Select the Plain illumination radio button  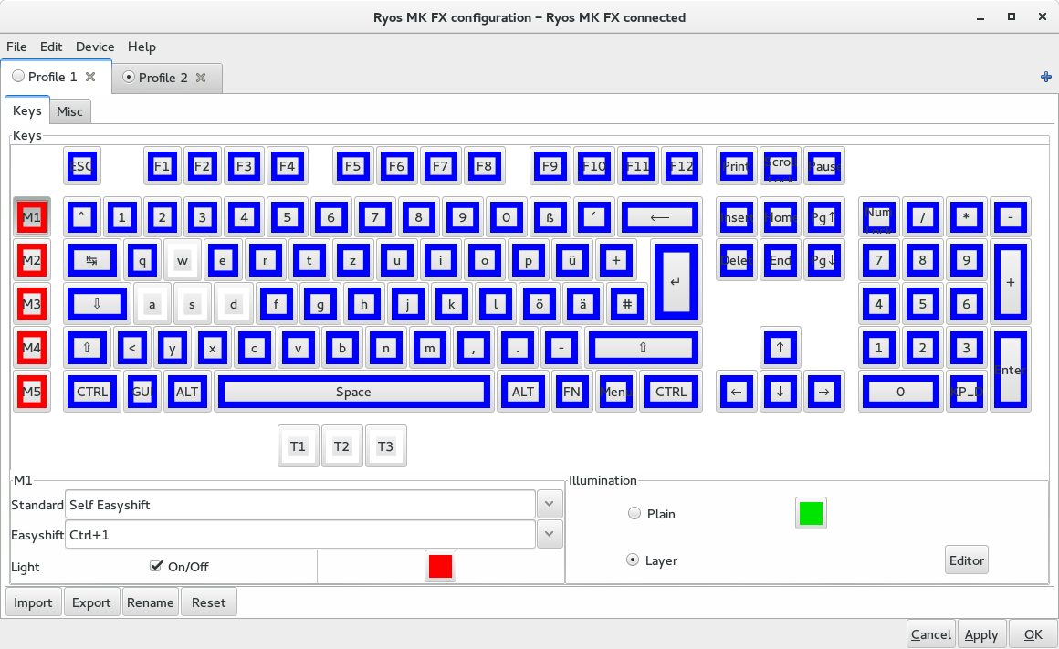[634, 514]
